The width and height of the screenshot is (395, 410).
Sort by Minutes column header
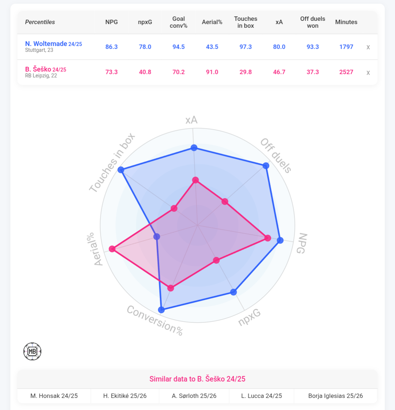pyautogui.click(x=346, y=22)
